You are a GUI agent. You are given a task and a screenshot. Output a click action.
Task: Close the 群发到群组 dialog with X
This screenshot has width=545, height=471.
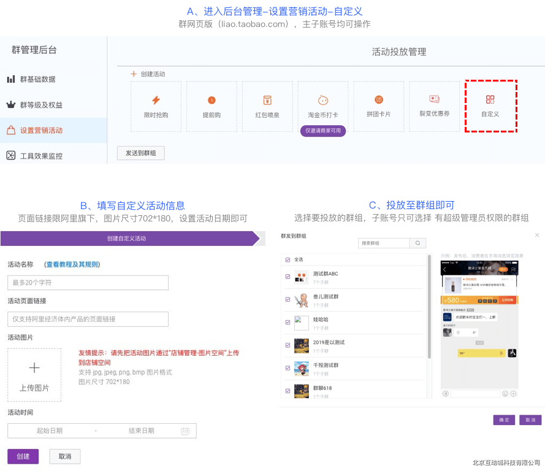pos(537,235)
